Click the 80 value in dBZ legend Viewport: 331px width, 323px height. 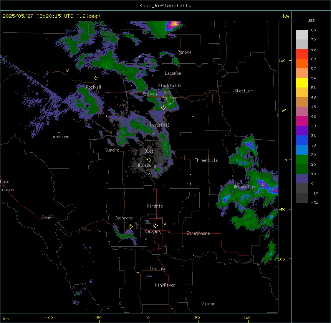pyautogui.click(x=313, y=30)
